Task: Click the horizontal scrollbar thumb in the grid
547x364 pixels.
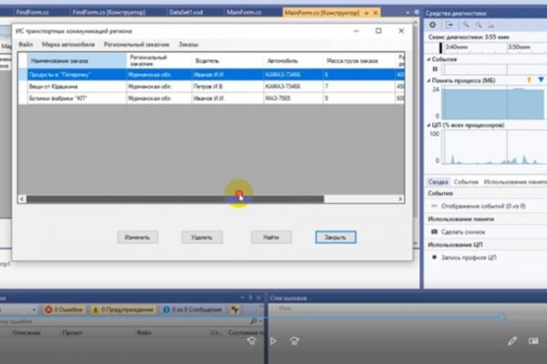Action: coord(175,199)
